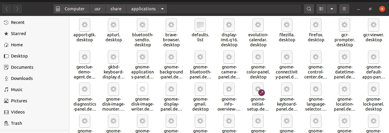Navigate to share in the path bar
This screenshot has height=133, width=389.
click(x=116, y=9)
